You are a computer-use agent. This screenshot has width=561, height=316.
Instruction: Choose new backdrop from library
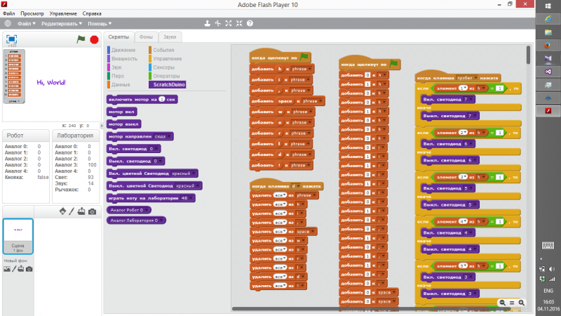click(7, 269)
